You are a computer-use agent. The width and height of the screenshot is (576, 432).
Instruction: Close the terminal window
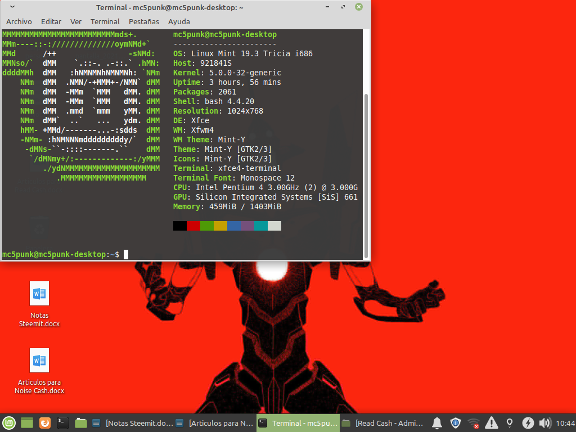click(359, 7)
